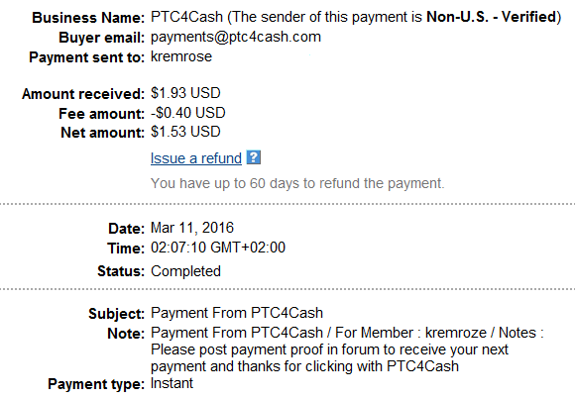The image size is (575, 399).
Task: Select the $1.93 USD amount received value
Action: 185,93
